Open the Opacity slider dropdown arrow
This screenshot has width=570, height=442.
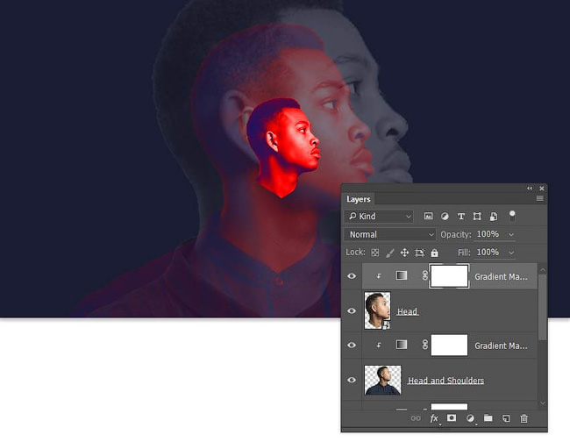[511, 235]
